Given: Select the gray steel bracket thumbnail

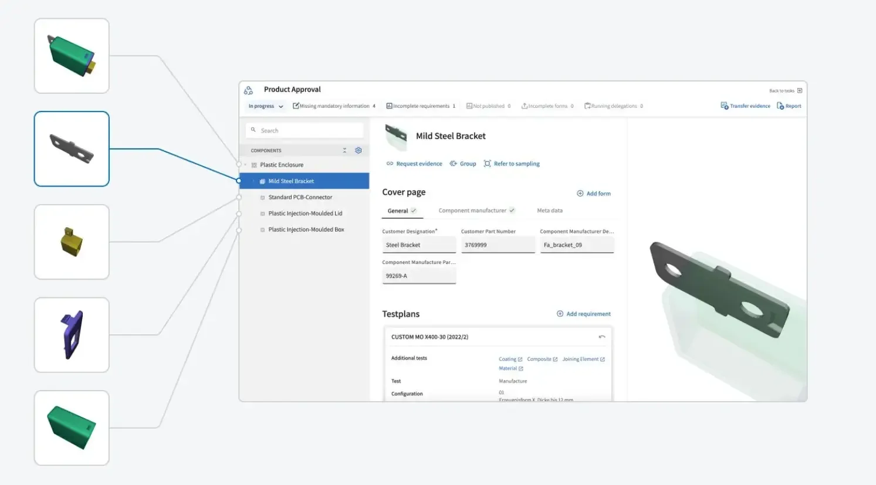Looking at the screenshot, I should [72, 149].
